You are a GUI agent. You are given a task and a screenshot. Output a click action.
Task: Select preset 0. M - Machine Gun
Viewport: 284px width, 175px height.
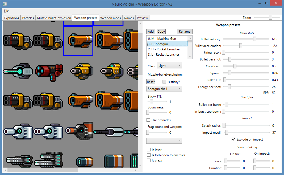[167, 38]
